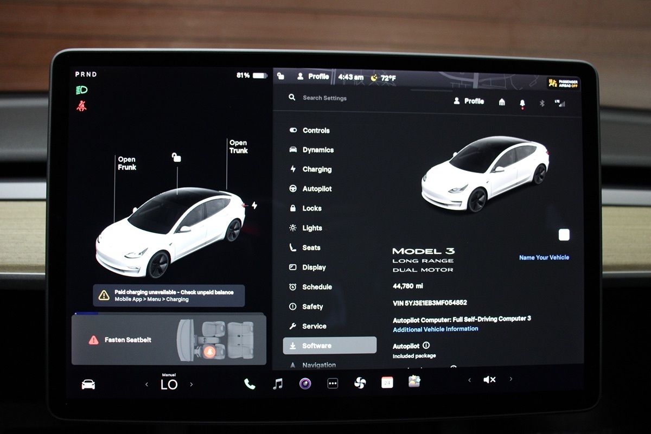
Task: Toggle the door lock above the car
Action: point(176,157)
